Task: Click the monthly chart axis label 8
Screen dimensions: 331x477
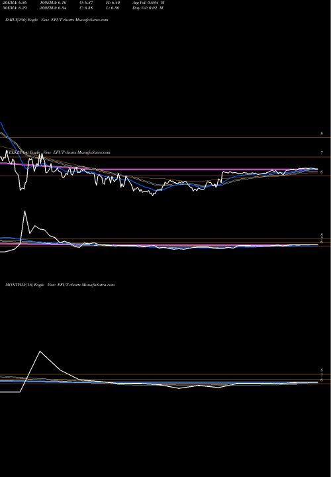Action: click(322, 370)
